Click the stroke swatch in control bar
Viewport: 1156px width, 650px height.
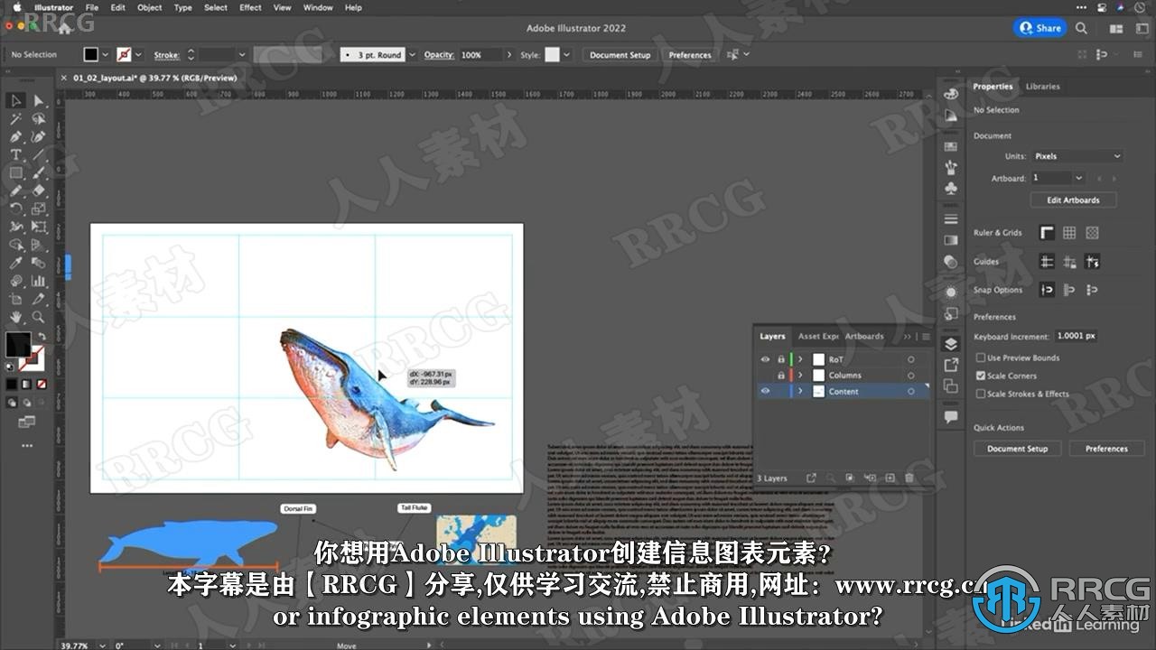point(124,55)
